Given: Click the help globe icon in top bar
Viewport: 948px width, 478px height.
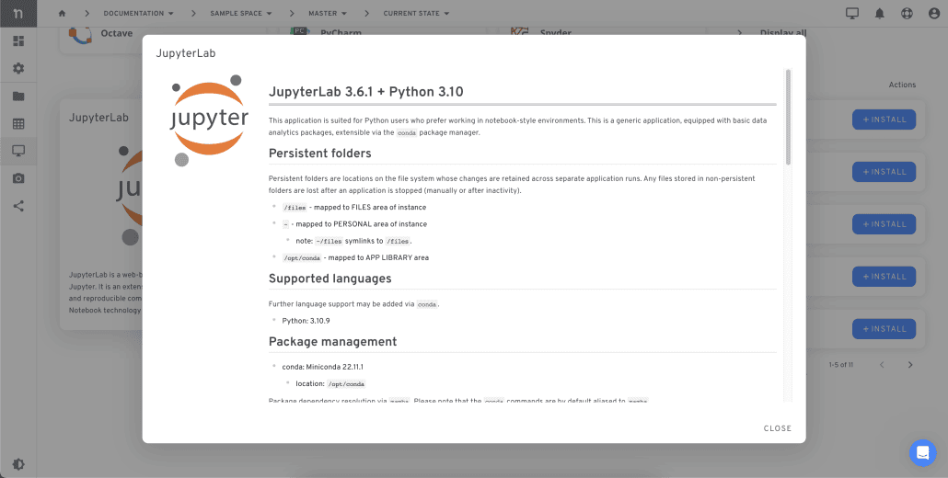Looking at the screenshot, I should pos(907,14).
